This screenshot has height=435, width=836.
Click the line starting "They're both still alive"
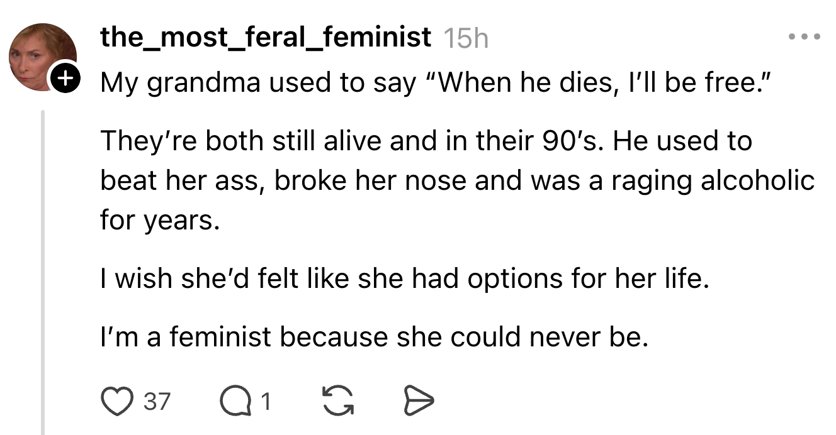click(x=426, y=141)
